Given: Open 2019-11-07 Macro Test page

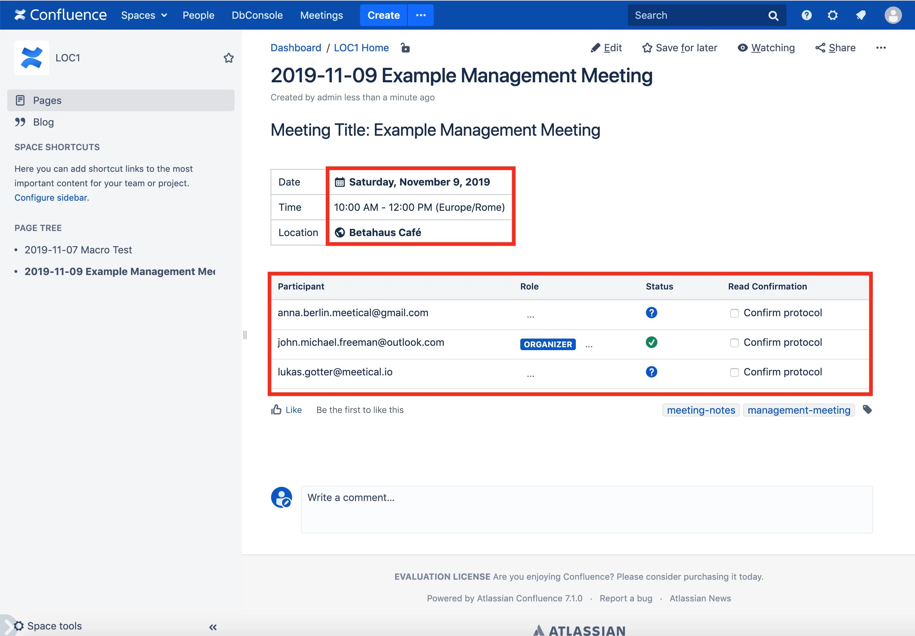Looking at the screenshot, I should click(78, 250).
